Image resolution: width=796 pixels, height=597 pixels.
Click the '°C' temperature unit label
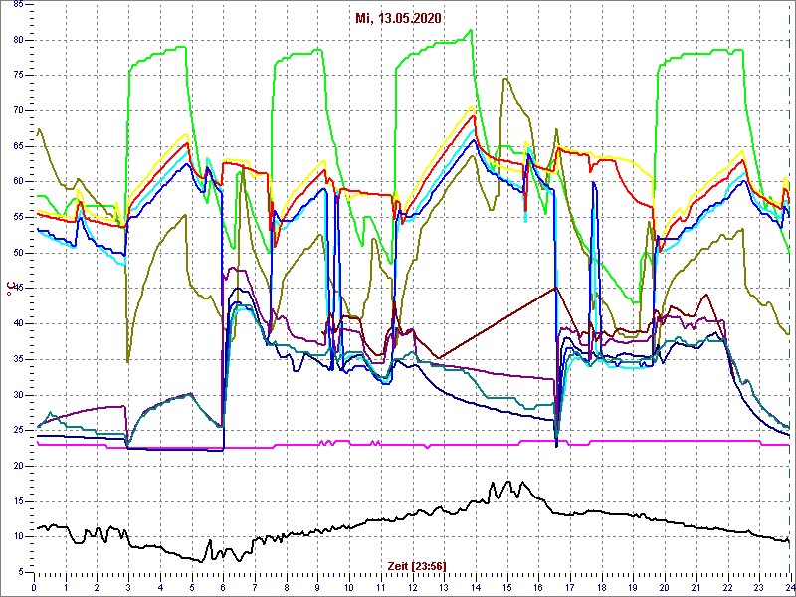pyautogui.click(x=9, y=291)
